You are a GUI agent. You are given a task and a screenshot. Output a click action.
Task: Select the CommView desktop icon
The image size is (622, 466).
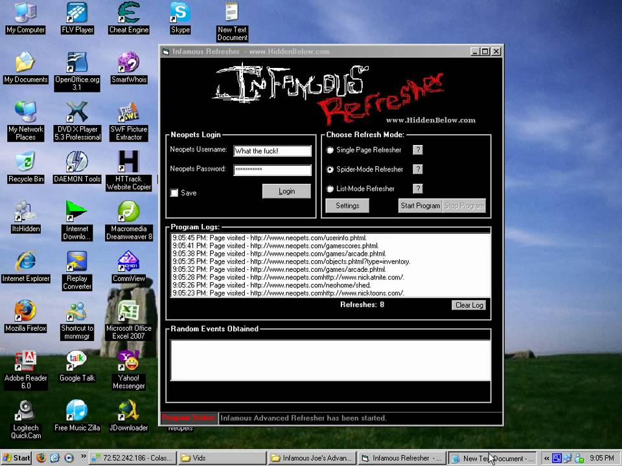coord(128,267)
